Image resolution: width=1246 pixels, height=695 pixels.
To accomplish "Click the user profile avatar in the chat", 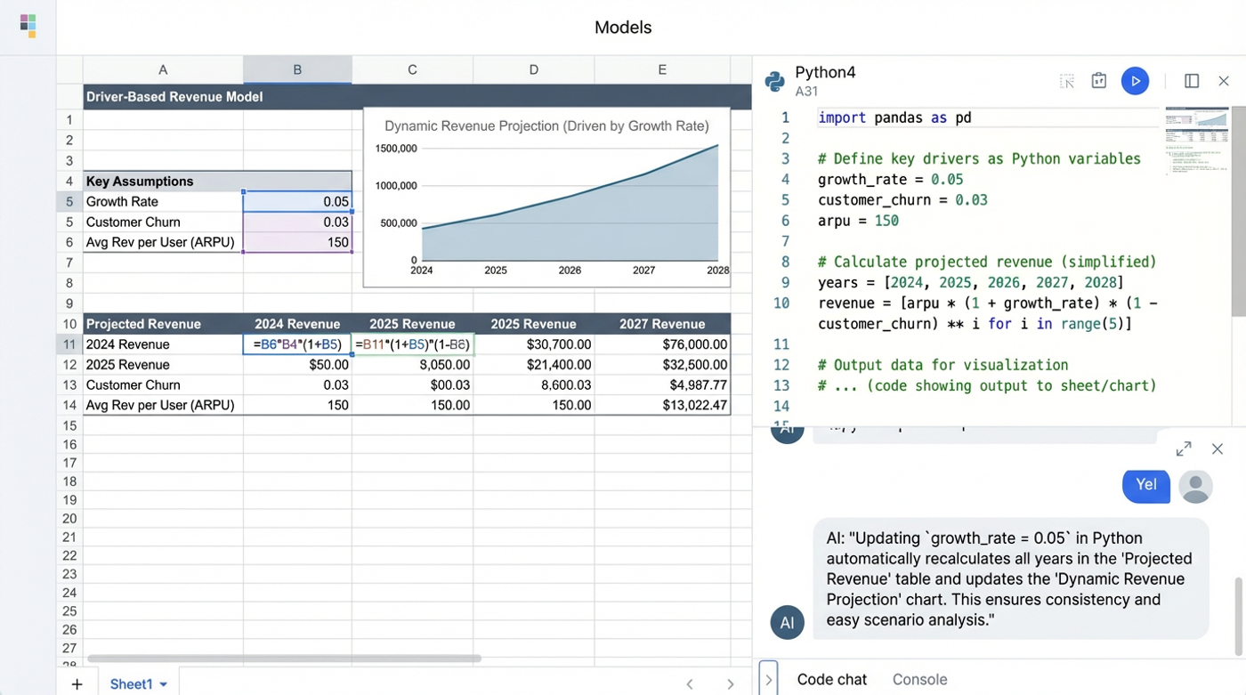I will coord(1195,487).
